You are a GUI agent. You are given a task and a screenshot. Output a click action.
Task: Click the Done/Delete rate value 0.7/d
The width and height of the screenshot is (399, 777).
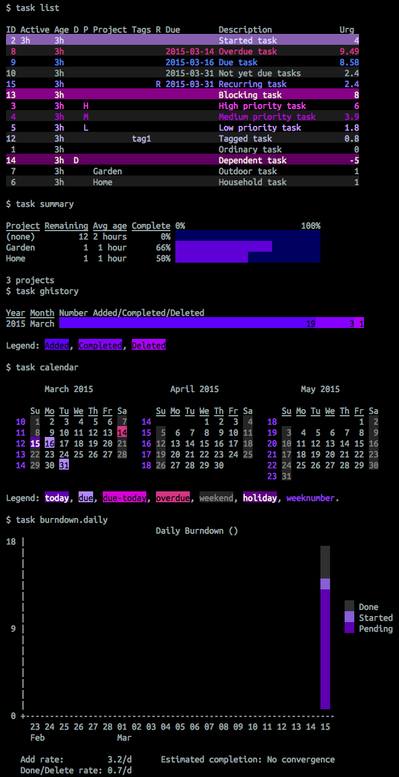pos(120,770)
